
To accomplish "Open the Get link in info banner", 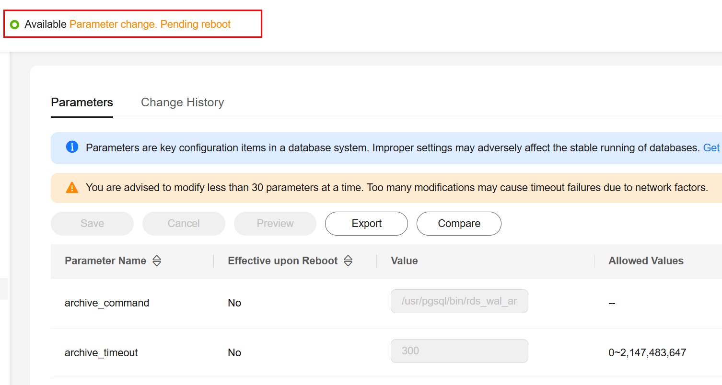I will [x=711, y=147].
